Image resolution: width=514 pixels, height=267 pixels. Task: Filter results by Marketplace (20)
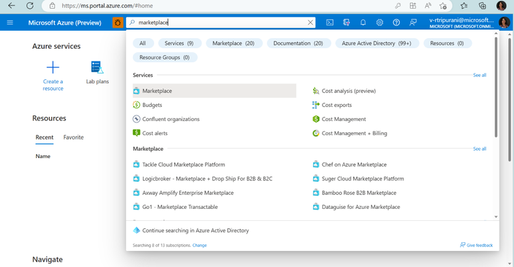[234, 43]
